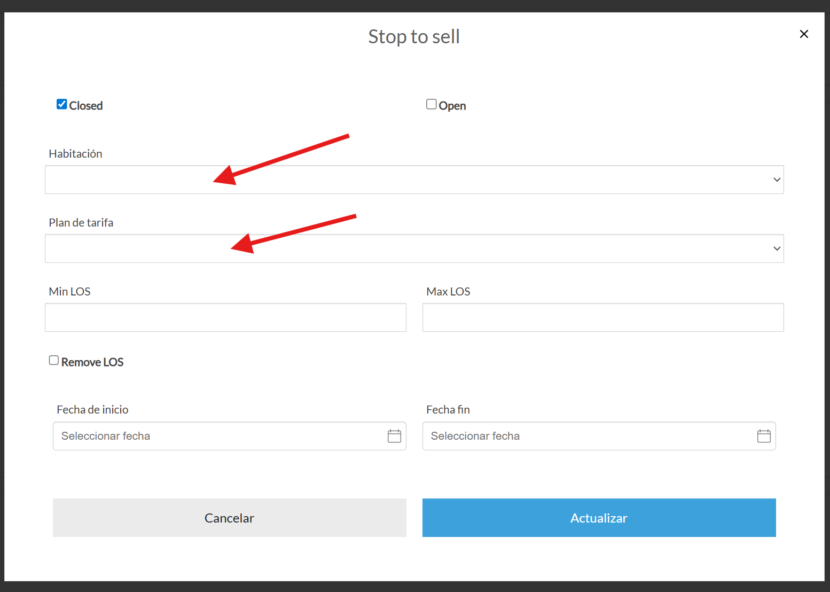This screenshot has width=830, height=592.
Task: Expand the Plan de tarifa select box
Action: coord(414,248)
